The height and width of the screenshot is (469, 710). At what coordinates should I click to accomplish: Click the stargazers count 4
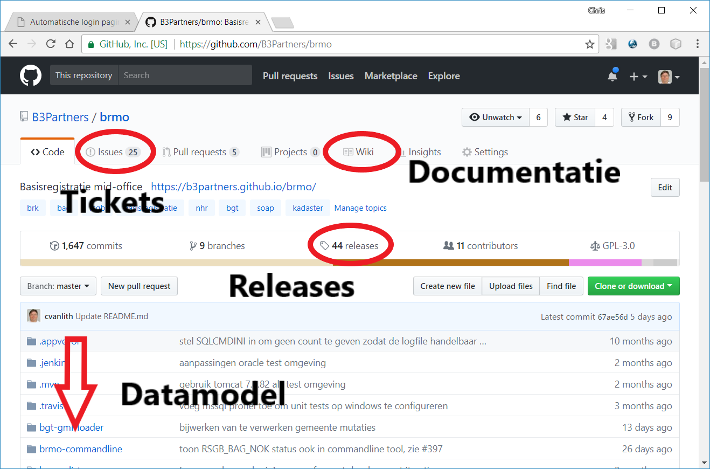pos(604,118)
